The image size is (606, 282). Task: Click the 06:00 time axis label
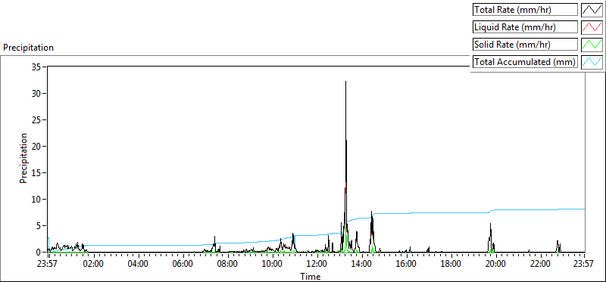(x=183, y=265)
